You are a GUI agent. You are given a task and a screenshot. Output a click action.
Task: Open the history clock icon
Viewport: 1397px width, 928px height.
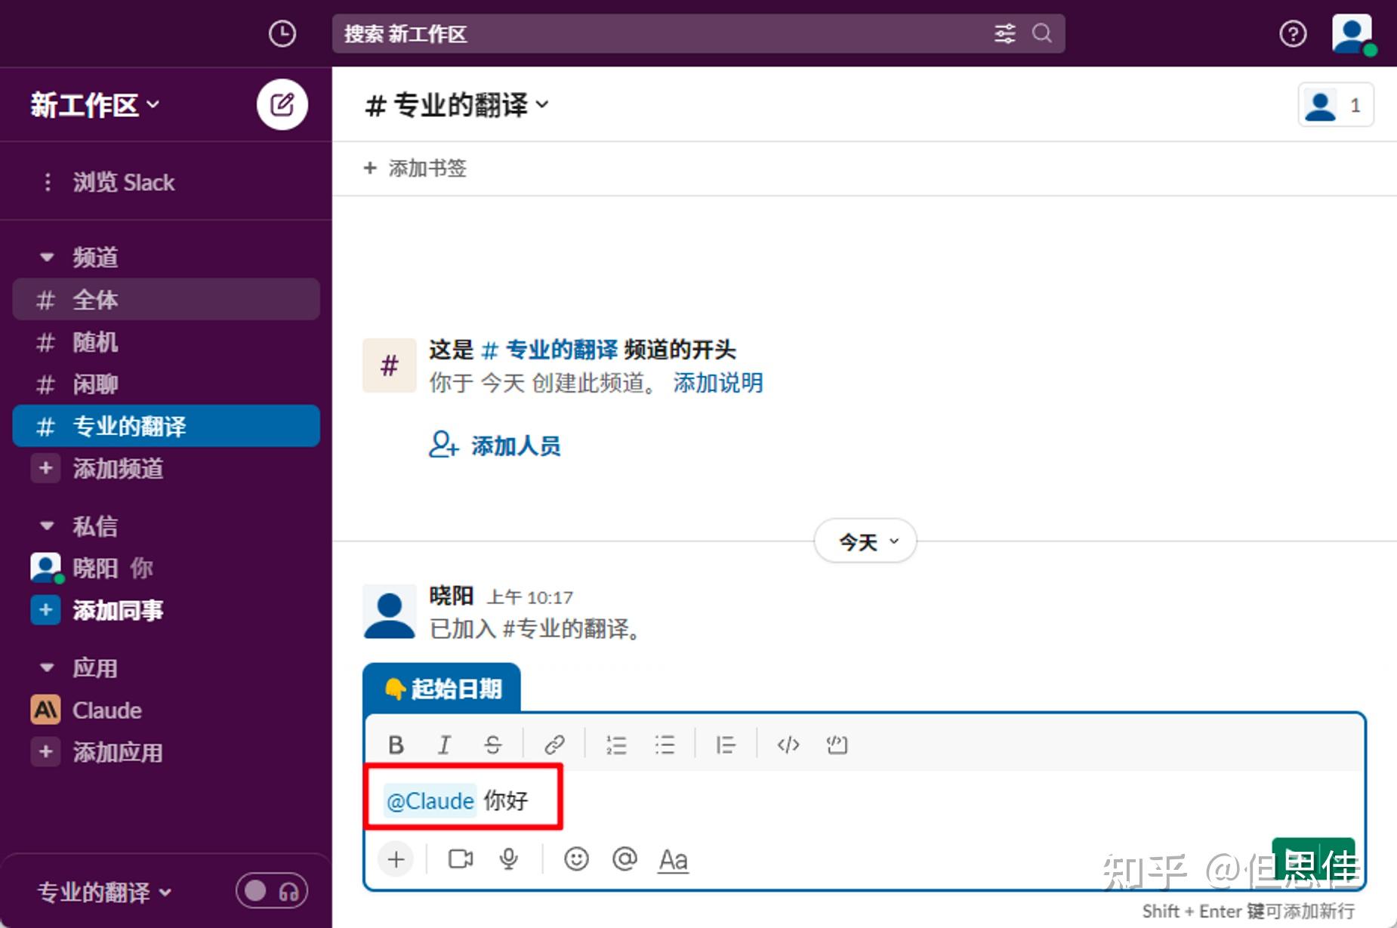282,33
